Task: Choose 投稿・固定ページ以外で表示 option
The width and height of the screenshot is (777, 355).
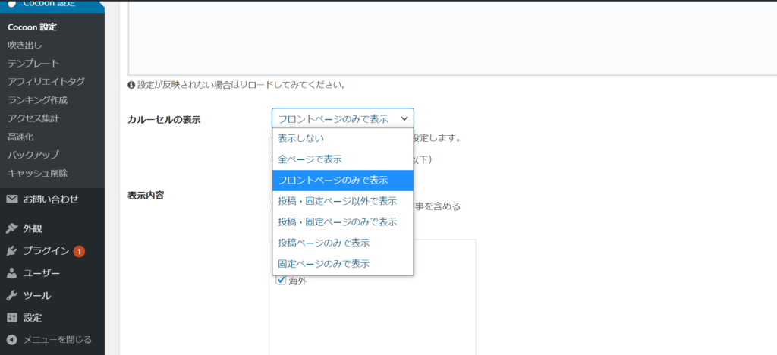Action: tap(342, 201)
